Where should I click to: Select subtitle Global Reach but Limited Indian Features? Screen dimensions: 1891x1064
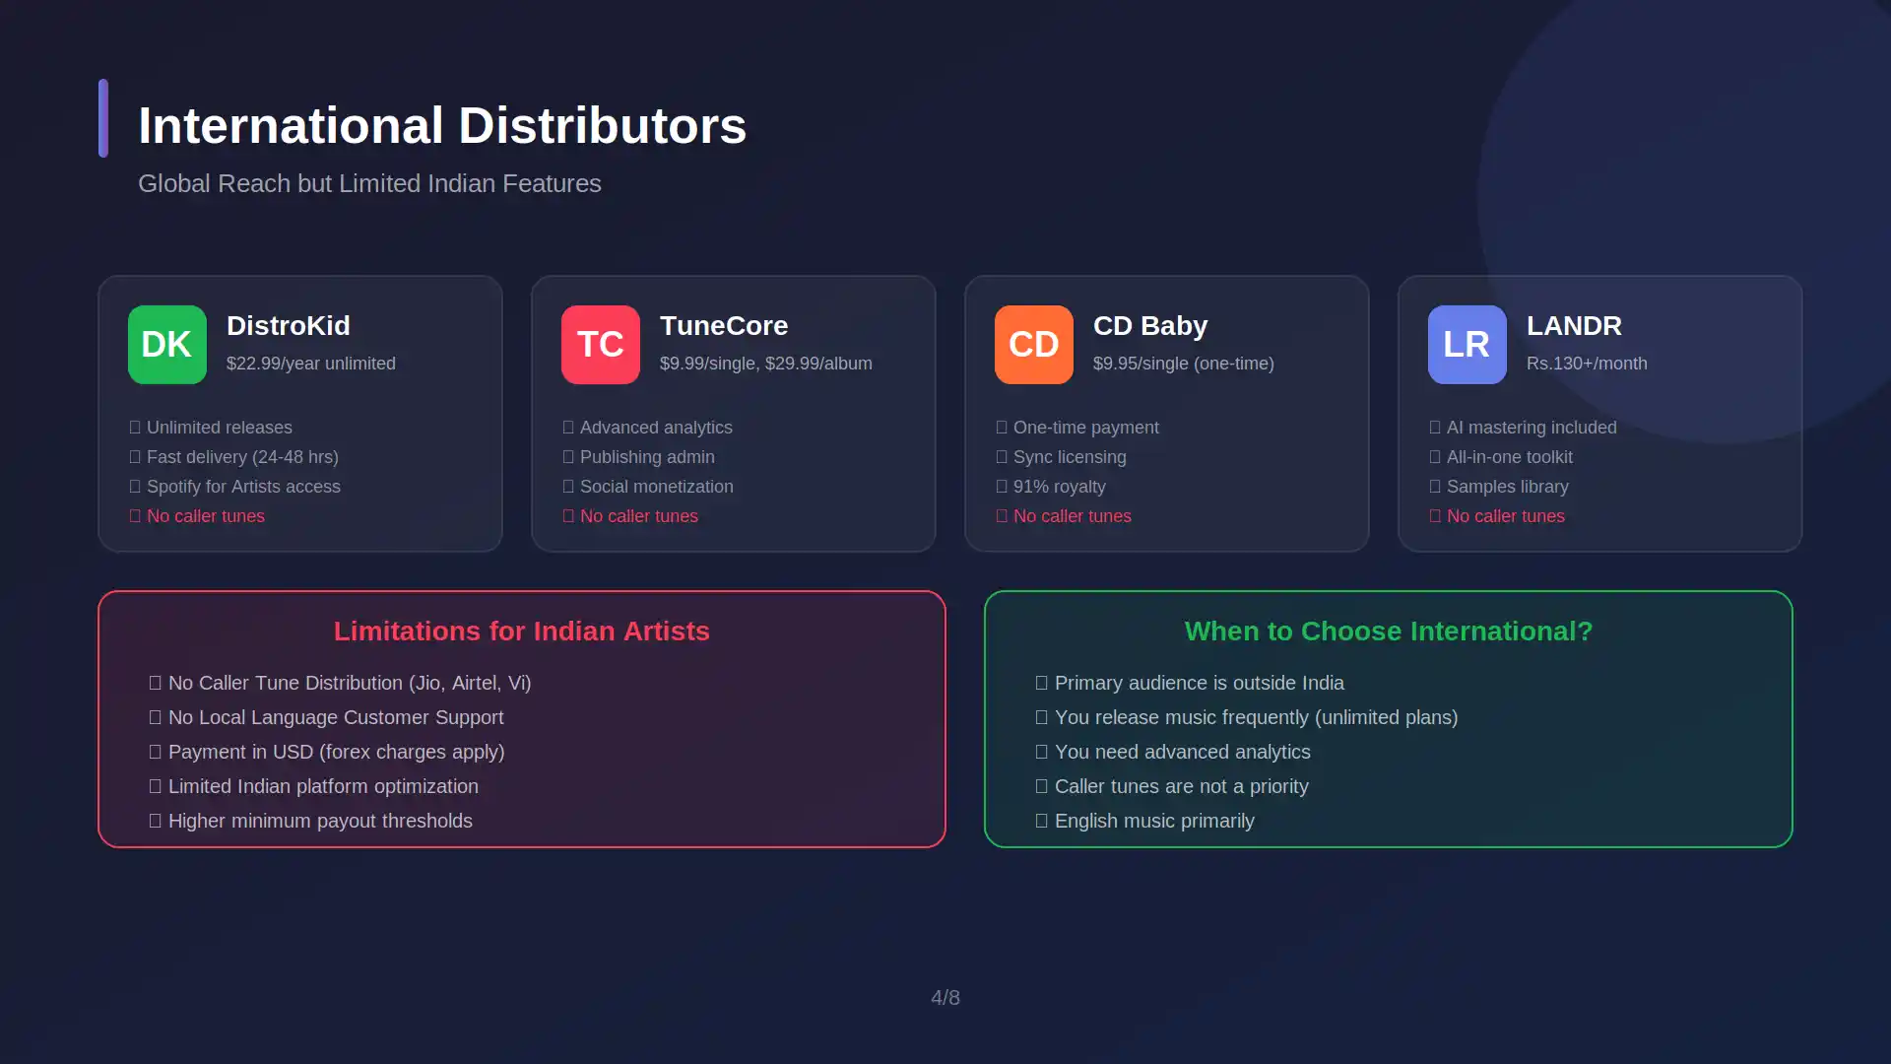(369, 184)
